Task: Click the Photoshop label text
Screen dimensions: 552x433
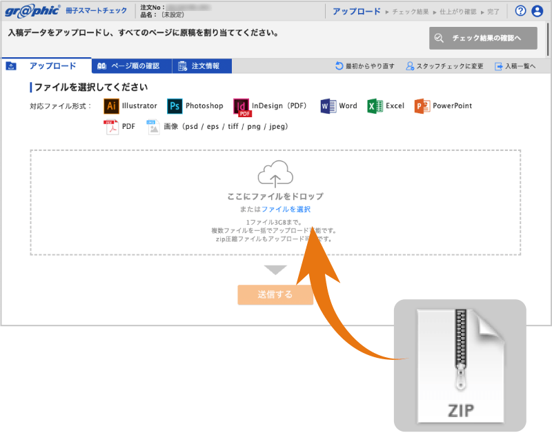Action: pos(204,106)
